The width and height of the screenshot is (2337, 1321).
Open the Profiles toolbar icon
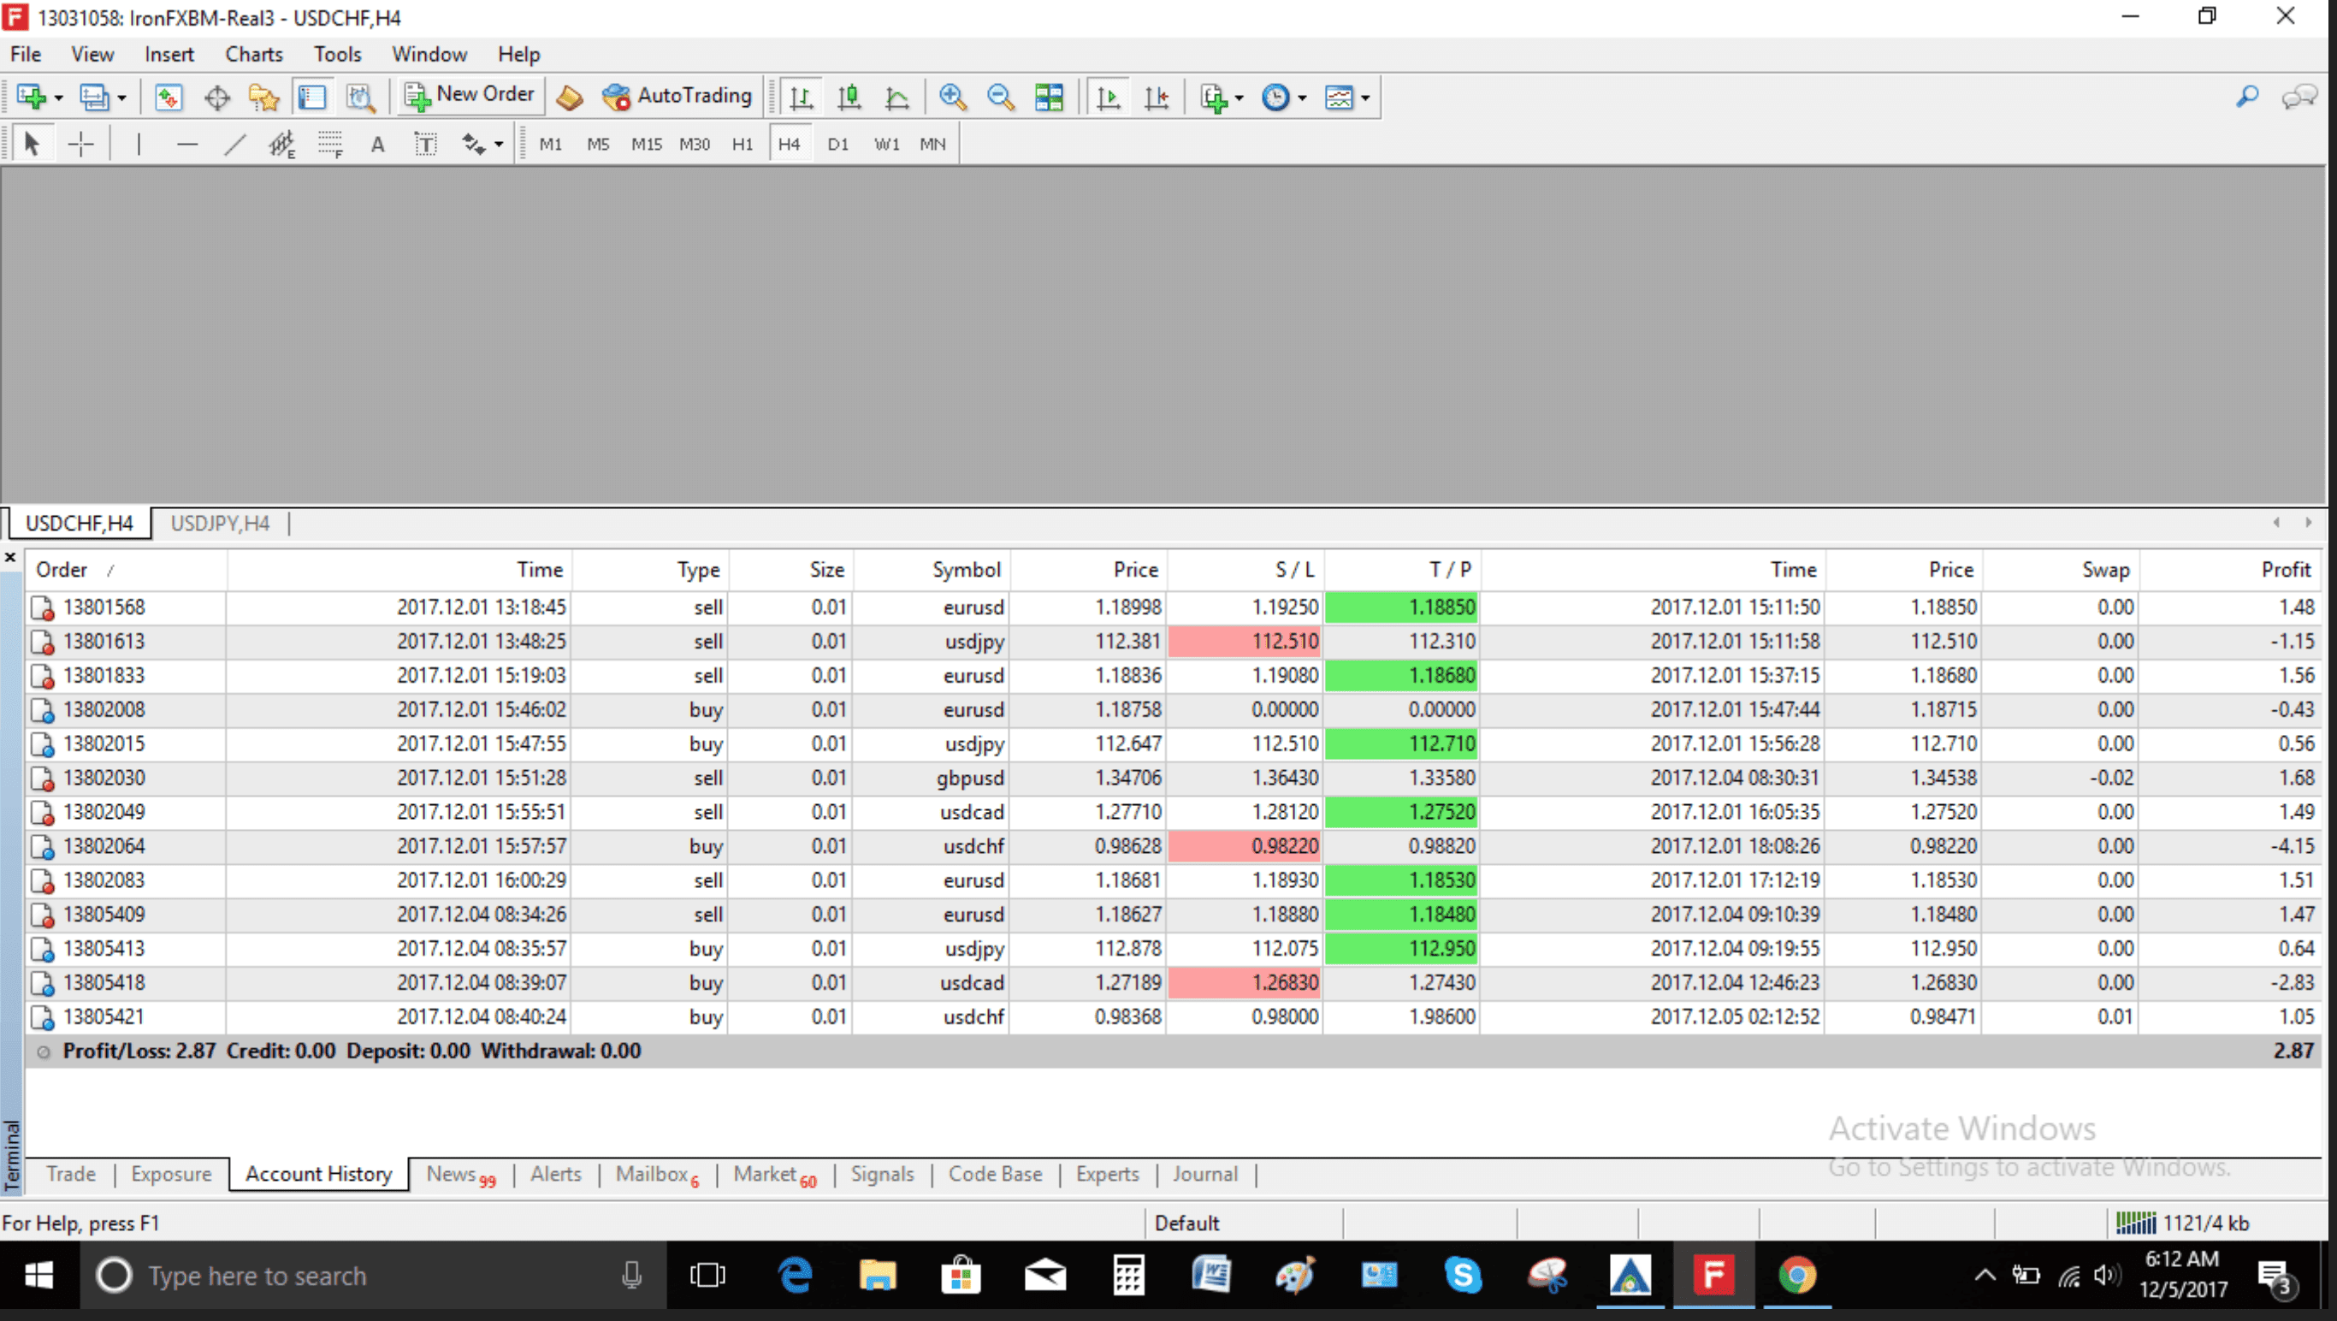pyautogui.click(x=93, y=96)
